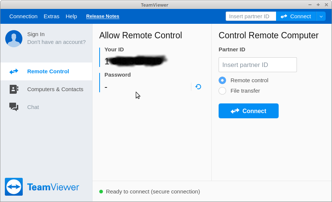Screen dimensions: 332x202
Task: Open the Connection menu
Action: click(x=23, y=16)
